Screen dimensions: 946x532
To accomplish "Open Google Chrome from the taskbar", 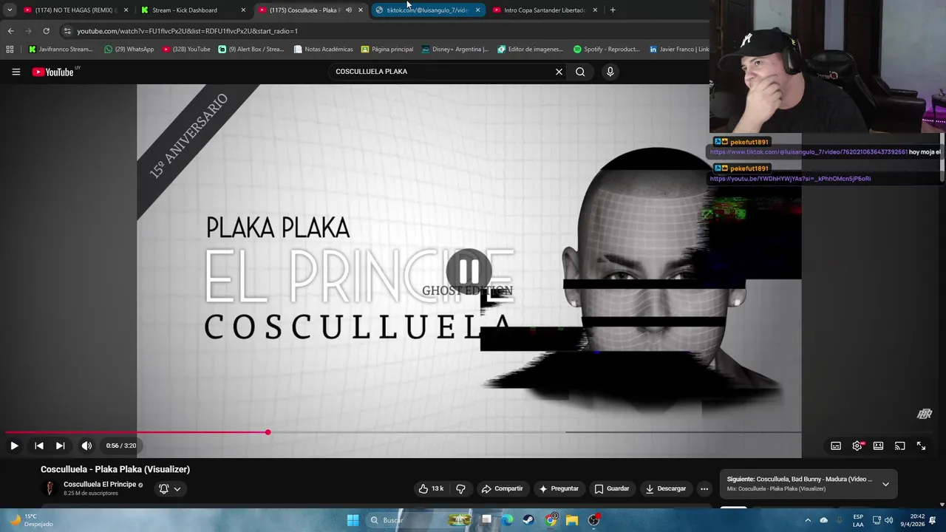I will (x=551, y=520).
